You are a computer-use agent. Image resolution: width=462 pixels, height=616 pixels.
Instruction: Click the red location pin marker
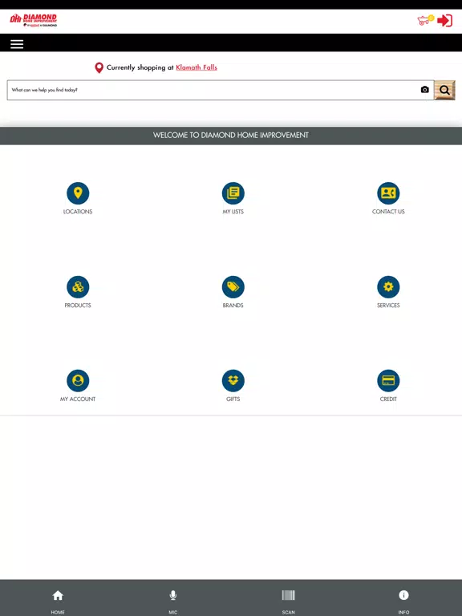click(x=99, y=67)
